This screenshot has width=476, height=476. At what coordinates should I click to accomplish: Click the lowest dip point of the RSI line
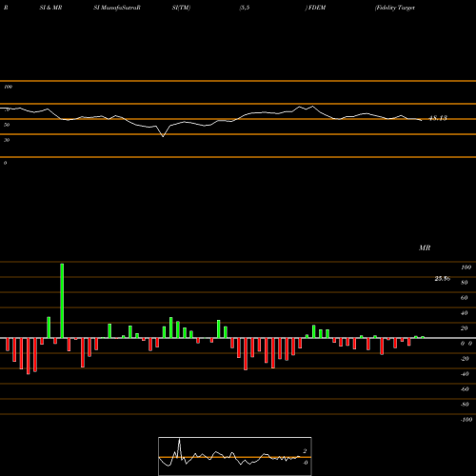pyautogui.click(x=163, y=136)
